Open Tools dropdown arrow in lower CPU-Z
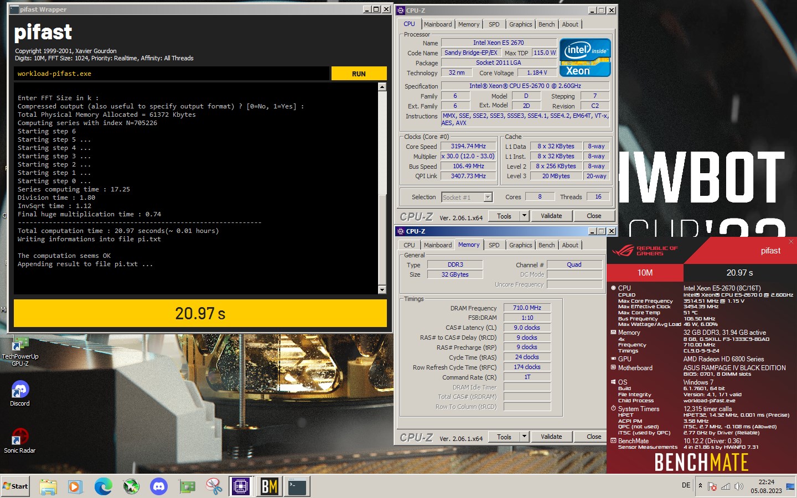The width and height of the screenshot is (797, 498). (525, 437)
